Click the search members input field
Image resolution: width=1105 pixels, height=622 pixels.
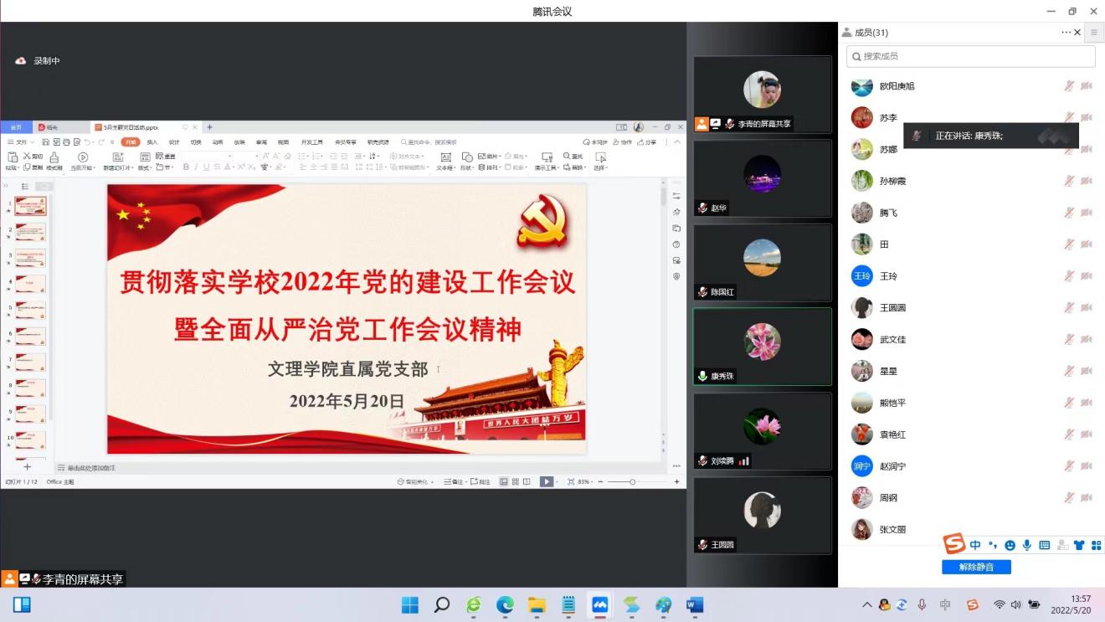[971, 56]
